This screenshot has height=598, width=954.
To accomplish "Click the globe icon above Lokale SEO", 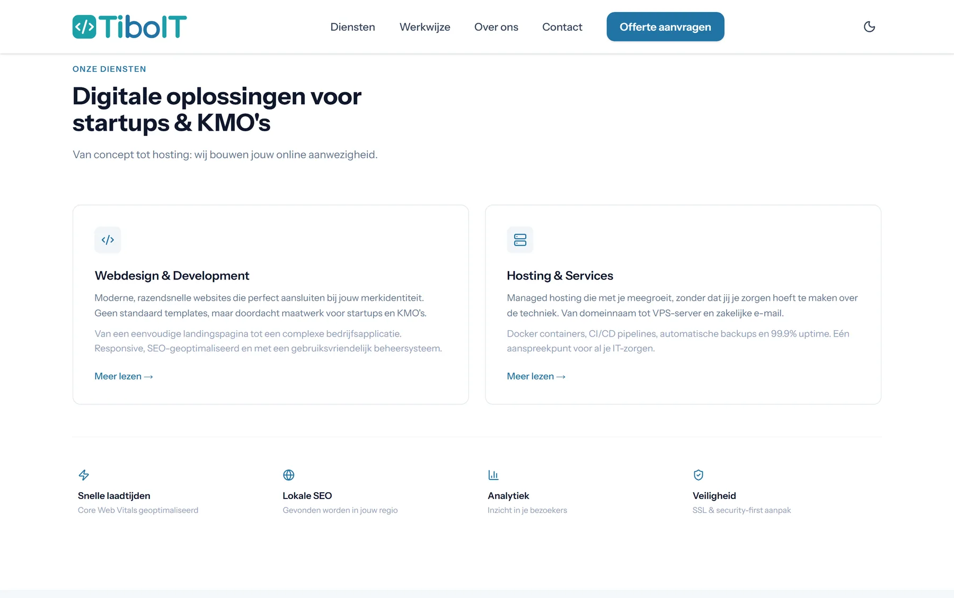I will coord(288,475).
